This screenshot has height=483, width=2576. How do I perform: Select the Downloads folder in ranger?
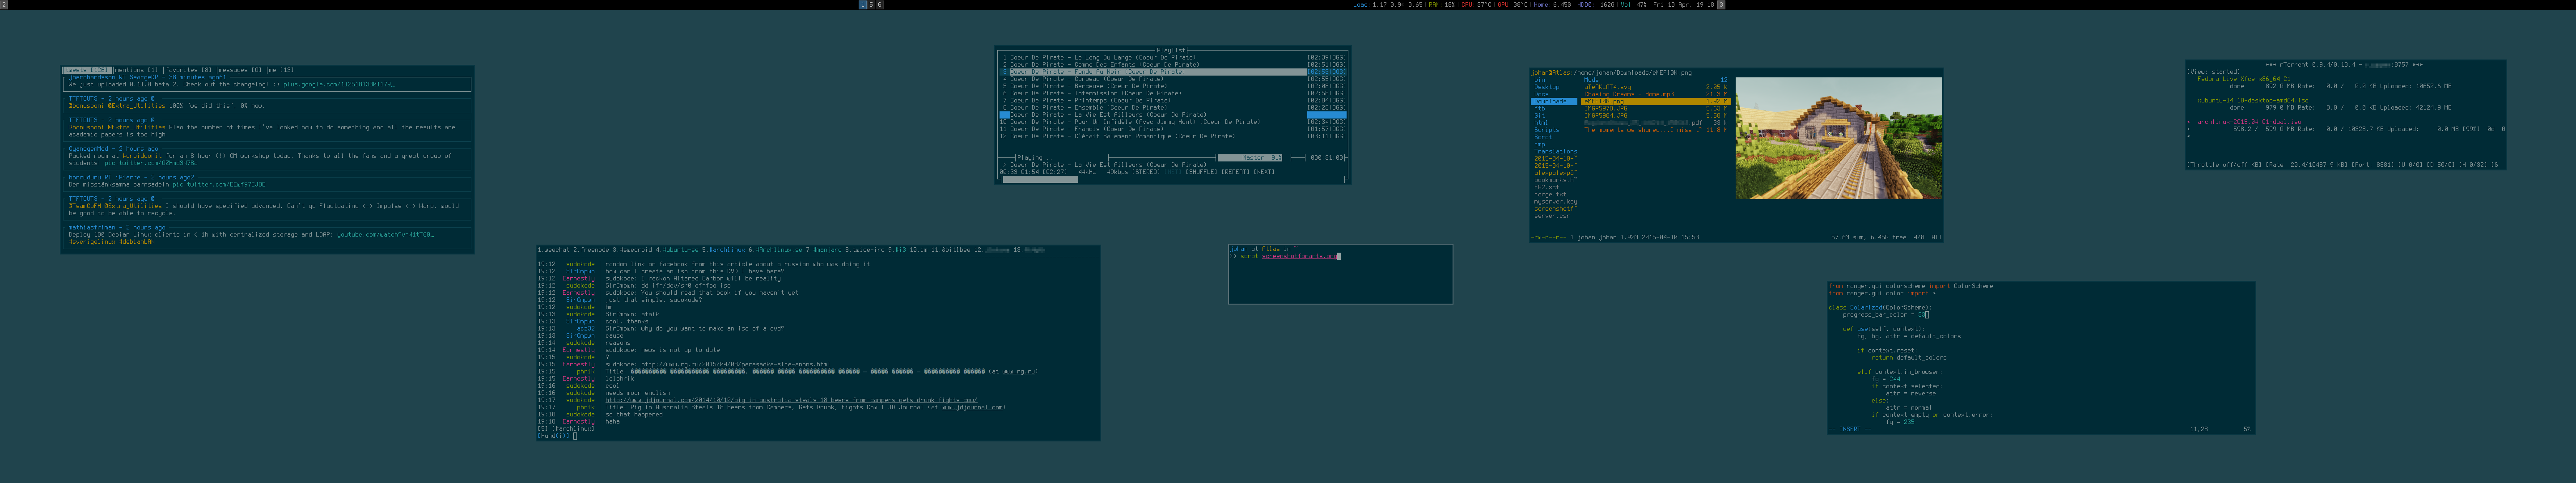(1550, 101)
